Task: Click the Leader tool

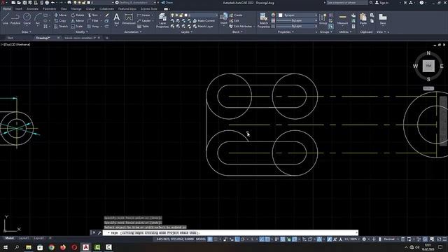Action: click(x=143, y=21)
